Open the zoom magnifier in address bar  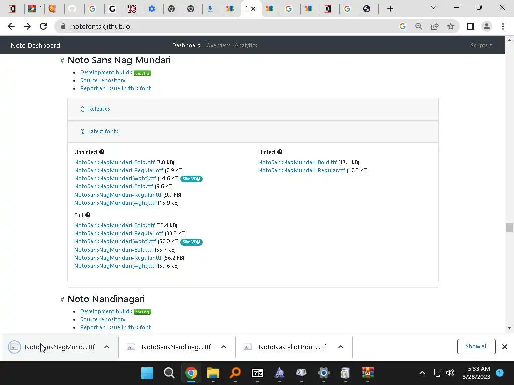coord(418,26)
